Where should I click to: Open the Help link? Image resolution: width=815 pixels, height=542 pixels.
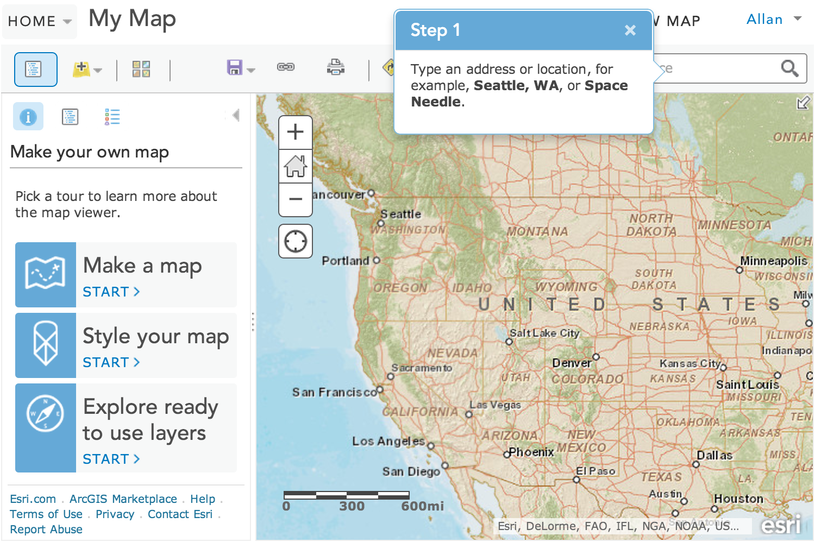(x=203, y=499)
